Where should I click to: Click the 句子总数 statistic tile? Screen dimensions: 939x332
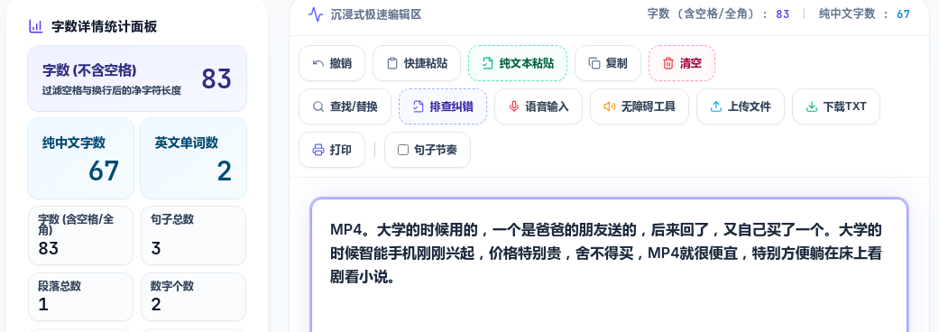tap(193, 235)
